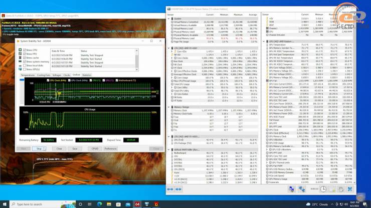Switch to Statistics tab

click(87, 75)
